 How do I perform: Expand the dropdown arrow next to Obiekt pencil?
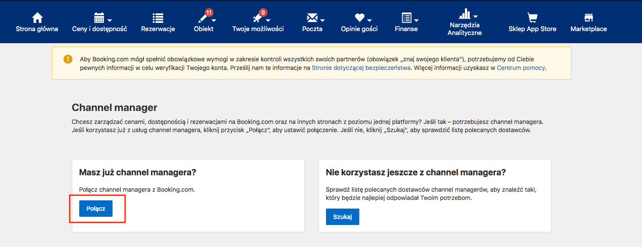click(x=213, y=20)
